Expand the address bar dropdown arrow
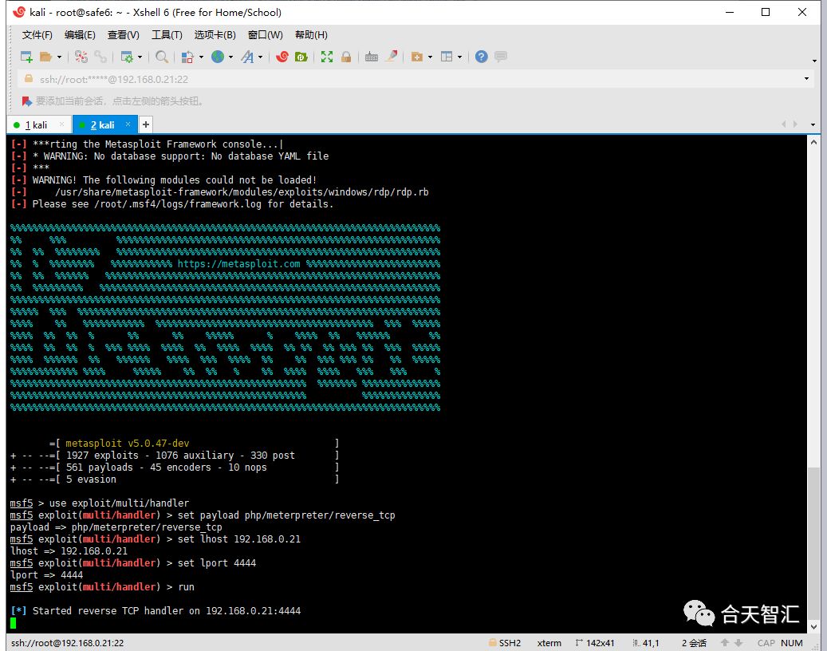Viewport: 827px width, 651px height. click(x=806, y=79)
